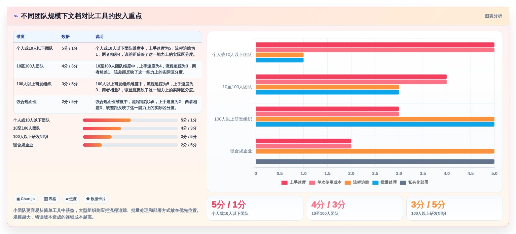The height and width of the screenshot is (234, 516).
Task: Click the 表格 tag chip
Action: pyautogui.click(x=50, y=199)
